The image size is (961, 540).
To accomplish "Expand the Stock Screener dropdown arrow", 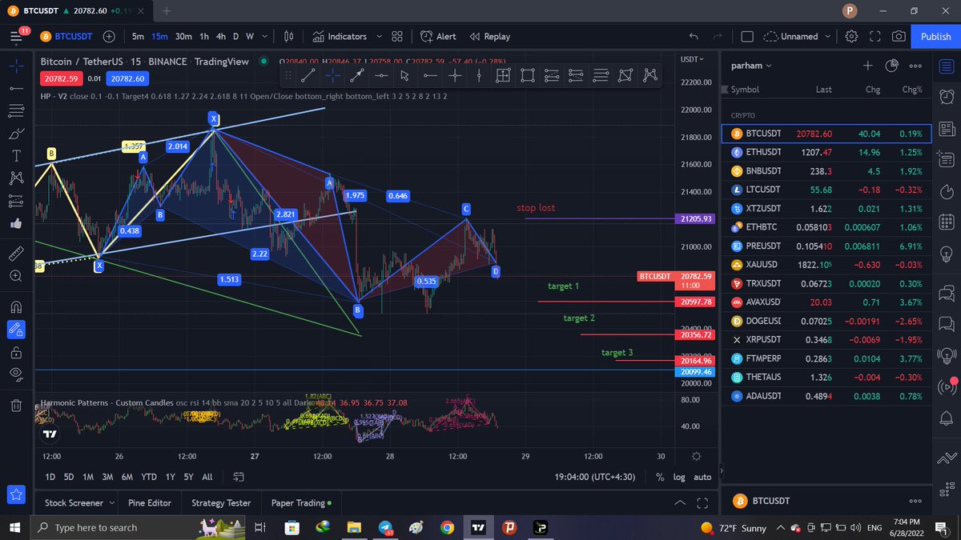I will [x=112, y=503].
